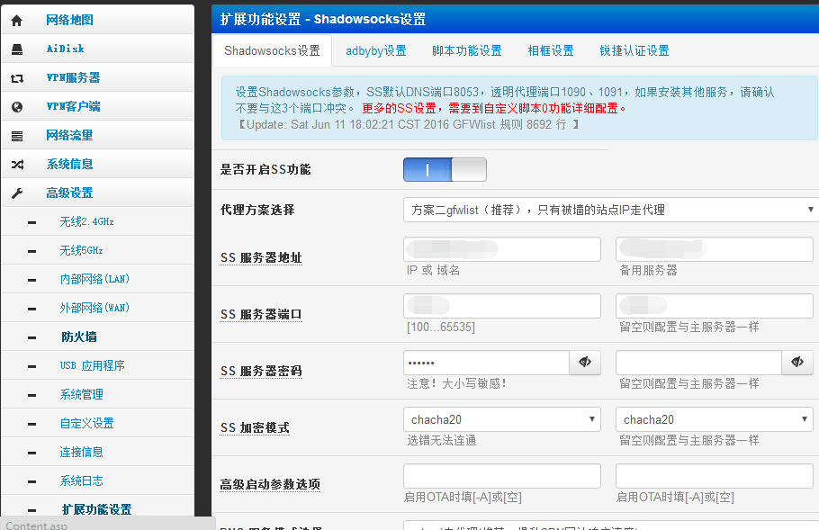Click the dash icon beside 自定义设置
Image resolution: width=819 pixels, height=530 pixels.
pyautogui.click(x=31, y=424)
